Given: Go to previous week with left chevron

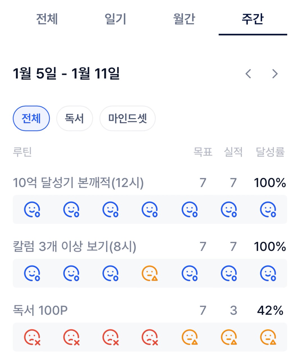Looking at the screenshot, I should [248, 74].
